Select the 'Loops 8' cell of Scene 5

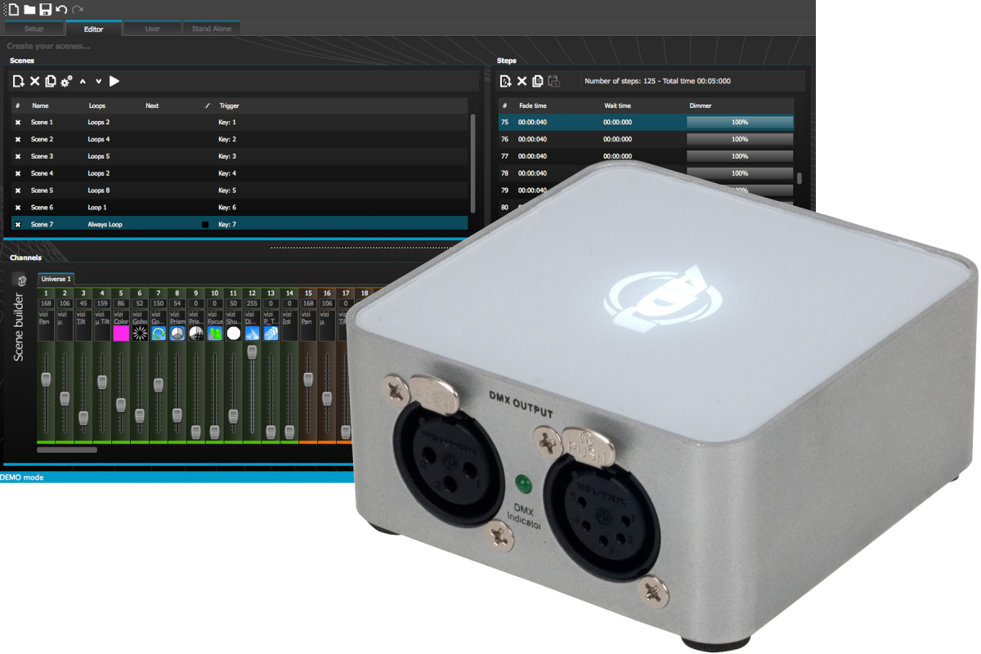pos(98,190)
